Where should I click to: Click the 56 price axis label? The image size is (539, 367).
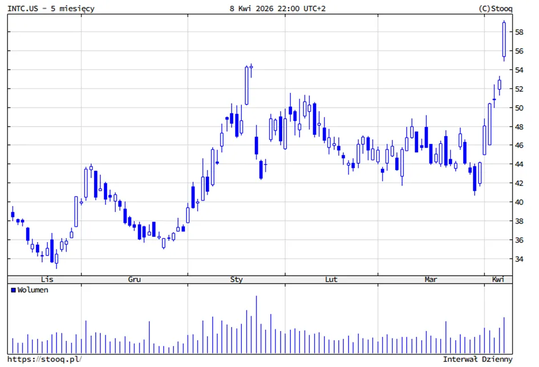519,51
